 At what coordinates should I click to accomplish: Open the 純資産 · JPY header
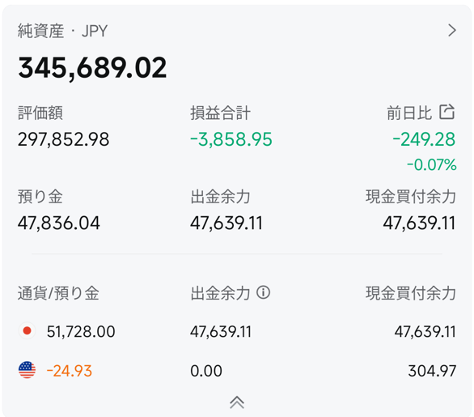(62, 31)
